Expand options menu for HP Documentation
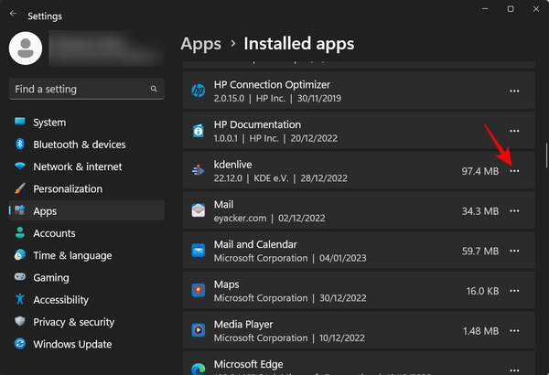549x375 pixels. tap(514, 131)
